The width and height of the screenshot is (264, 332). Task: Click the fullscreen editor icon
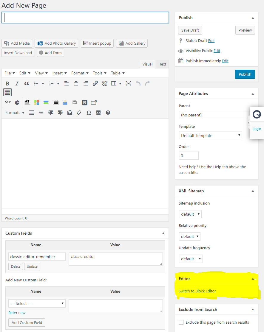(x=129, y=84)
